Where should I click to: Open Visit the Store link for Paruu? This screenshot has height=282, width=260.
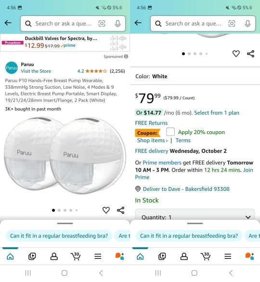pos(36,71)
